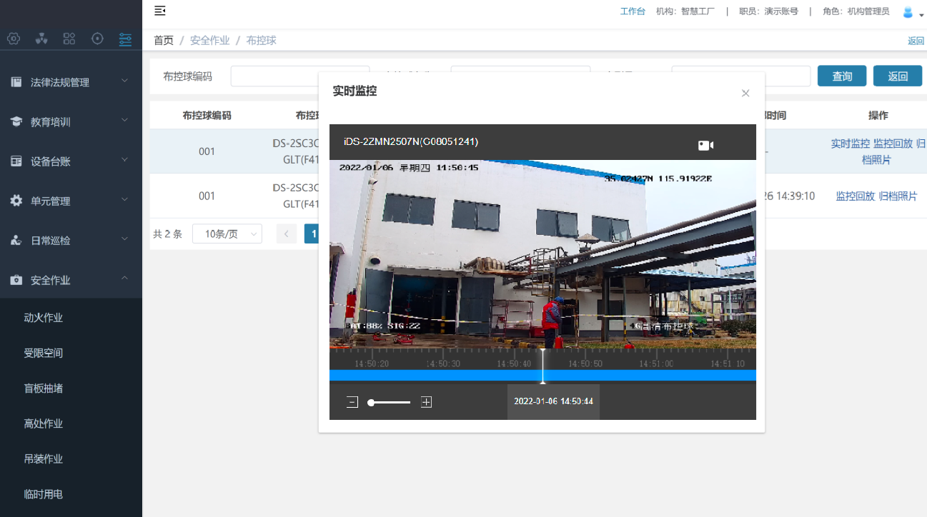Click the 实时监控 link in first row

tap(850, 144)
